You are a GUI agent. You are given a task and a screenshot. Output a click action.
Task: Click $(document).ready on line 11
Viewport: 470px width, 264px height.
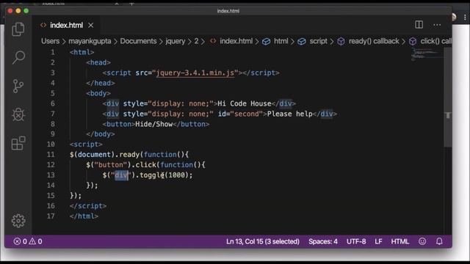[104, 155]
